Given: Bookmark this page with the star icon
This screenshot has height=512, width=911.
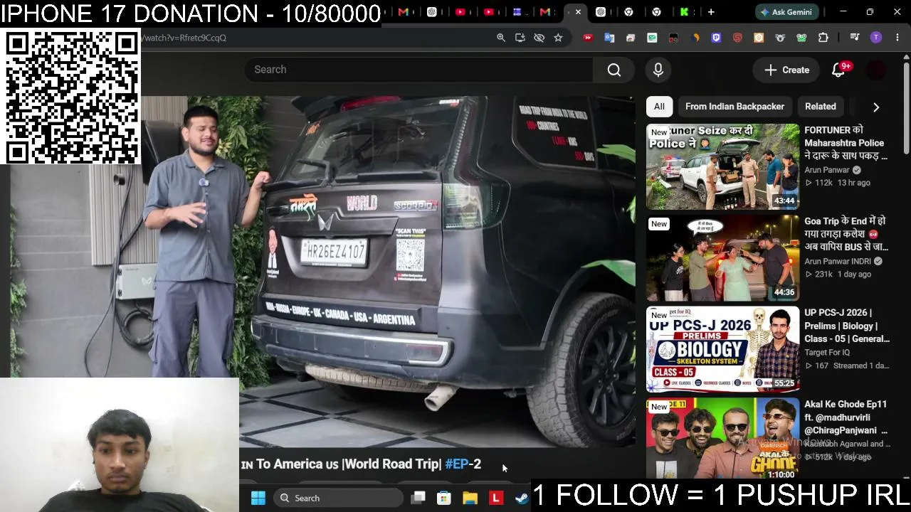Looking at the screenshot, I should click(559, 38).
